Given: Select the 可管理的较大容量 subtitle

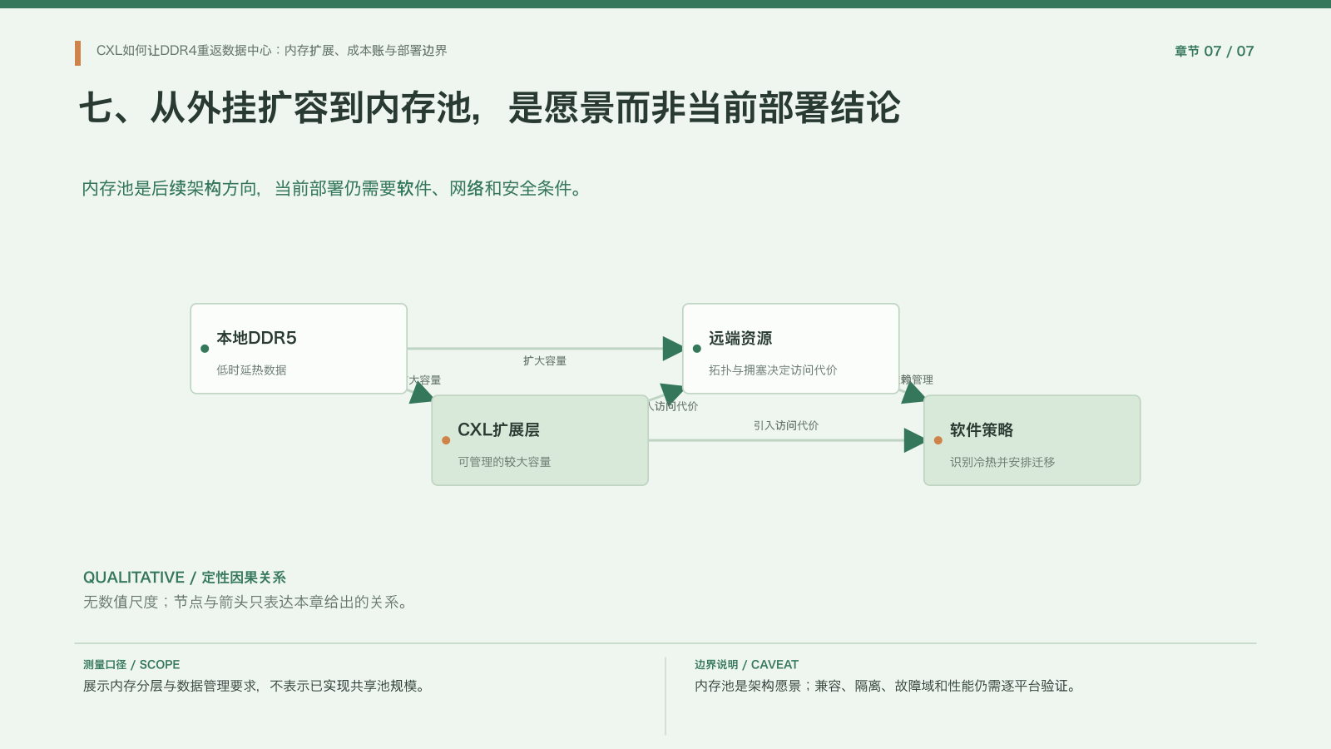Looking at the screenshot, I should (504, 462).
